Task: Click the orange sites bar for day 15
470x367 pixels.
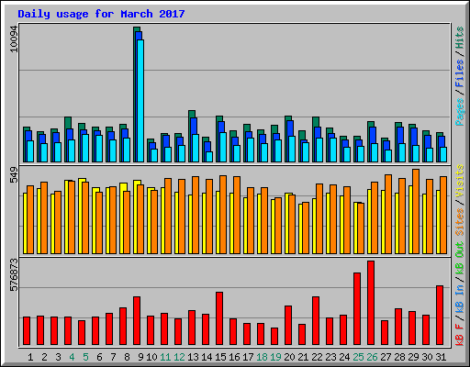Action: click(223, 215)
